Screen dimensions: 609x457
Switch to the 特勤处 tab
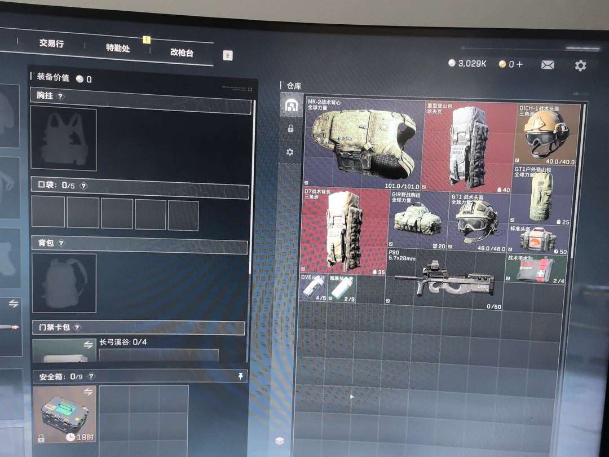(117, 48)
